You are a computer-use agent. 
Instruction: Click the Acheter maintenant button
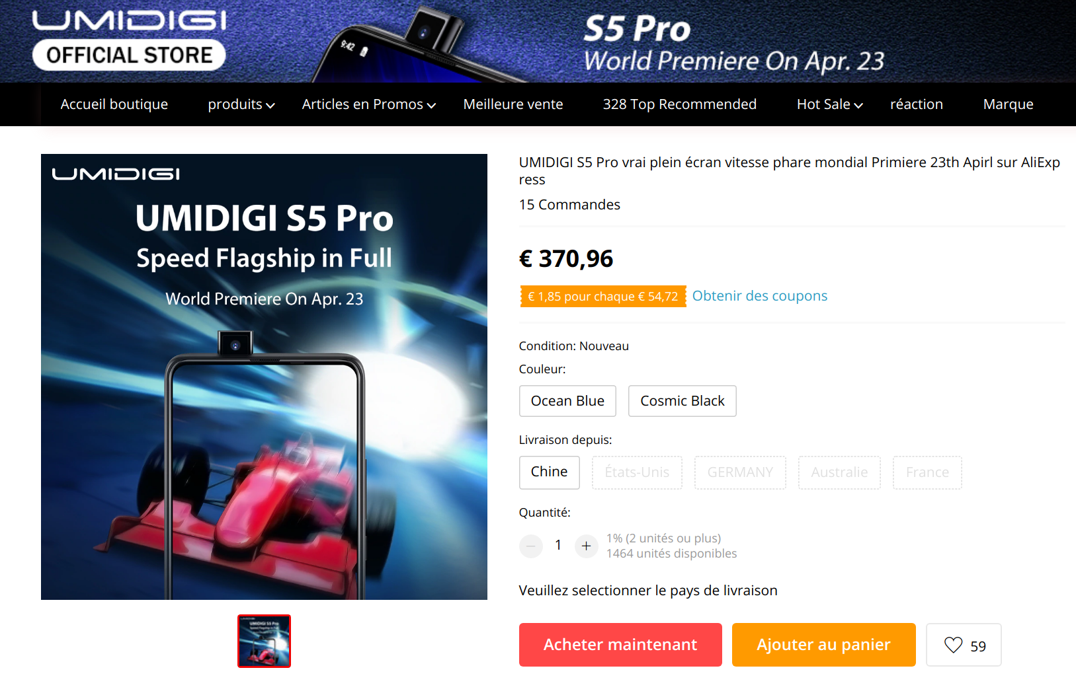pyautogui.click(x=620, y=645)
